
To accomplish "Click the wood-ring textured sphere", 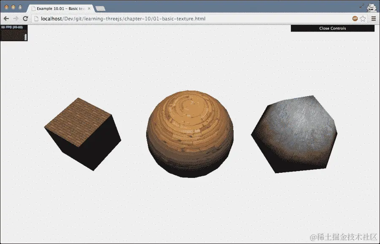I will click(x=190, y=134).
